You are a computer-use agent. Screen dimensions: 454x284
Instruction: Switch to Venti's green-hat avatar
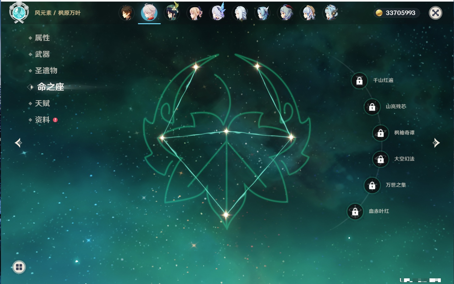coord(172,13)
